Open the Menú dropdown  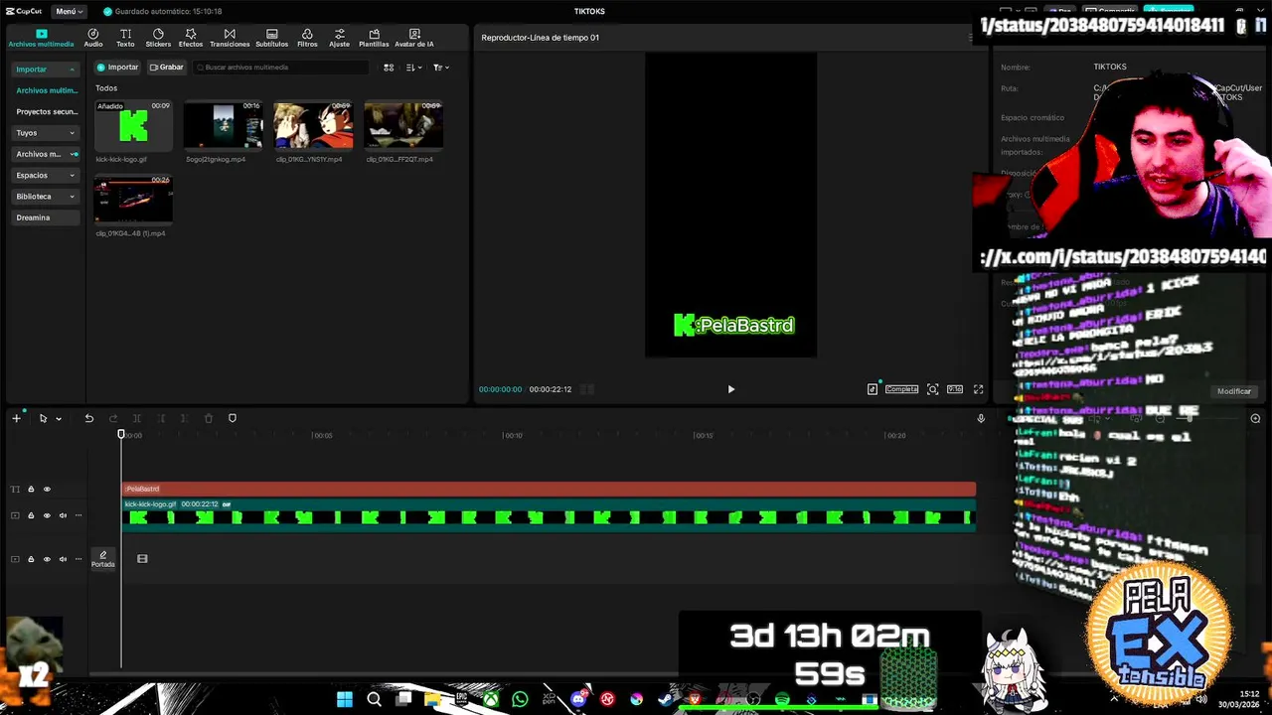pyautogui.click(x=69, y=11)
